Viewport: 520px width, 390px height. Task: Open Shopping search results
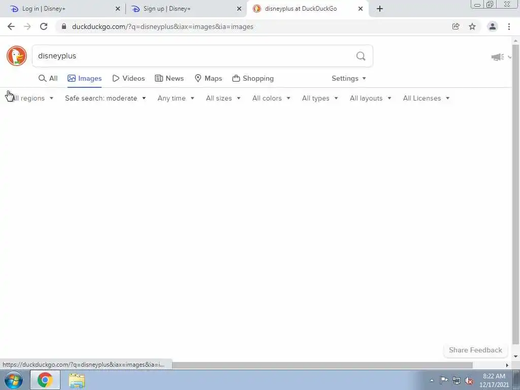click(253, 78)
